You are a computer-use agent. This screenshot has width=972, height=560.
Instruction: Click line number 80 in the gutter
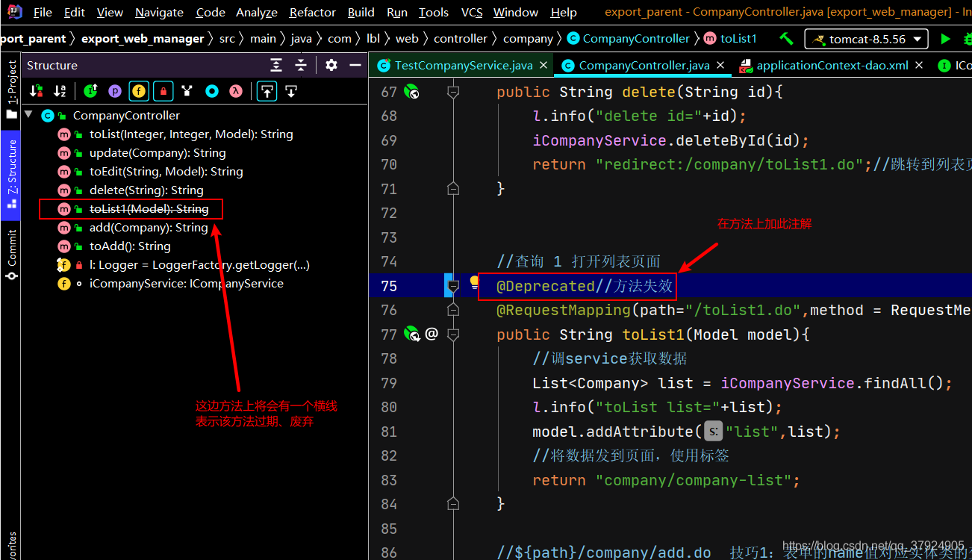pos(389,407)
